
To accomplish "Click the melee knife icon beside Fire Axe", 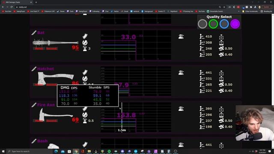I will point(34,105).
